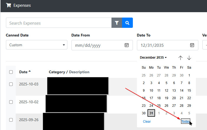Click inside the Search Expenses field
This screenshot has height=130, width=207.
coord(58,23)
